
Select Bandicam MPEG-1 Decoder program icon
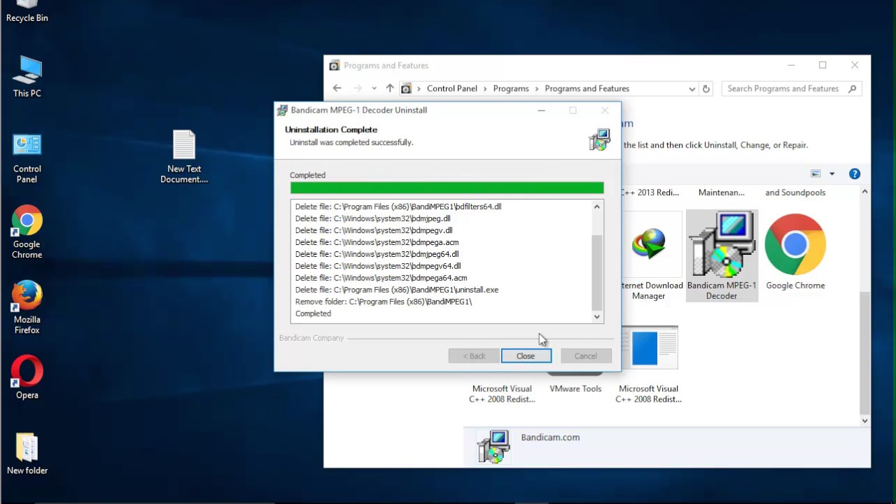click(x=722, y=255)
